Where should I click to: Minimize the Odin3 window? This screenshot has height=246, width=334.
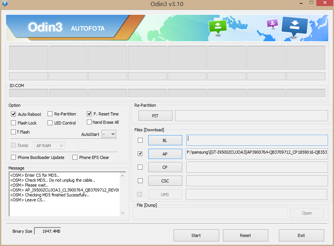(301, 3)
